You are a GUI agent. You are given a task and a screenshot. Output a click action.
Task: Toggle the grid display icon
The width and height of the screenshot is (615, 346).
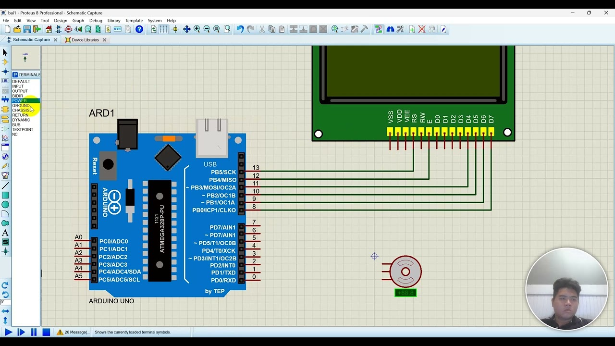point(163,29)
